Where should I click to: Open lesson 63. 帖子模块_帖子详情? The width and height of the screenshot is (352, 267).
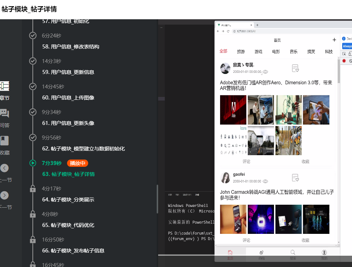click(68, 174)
